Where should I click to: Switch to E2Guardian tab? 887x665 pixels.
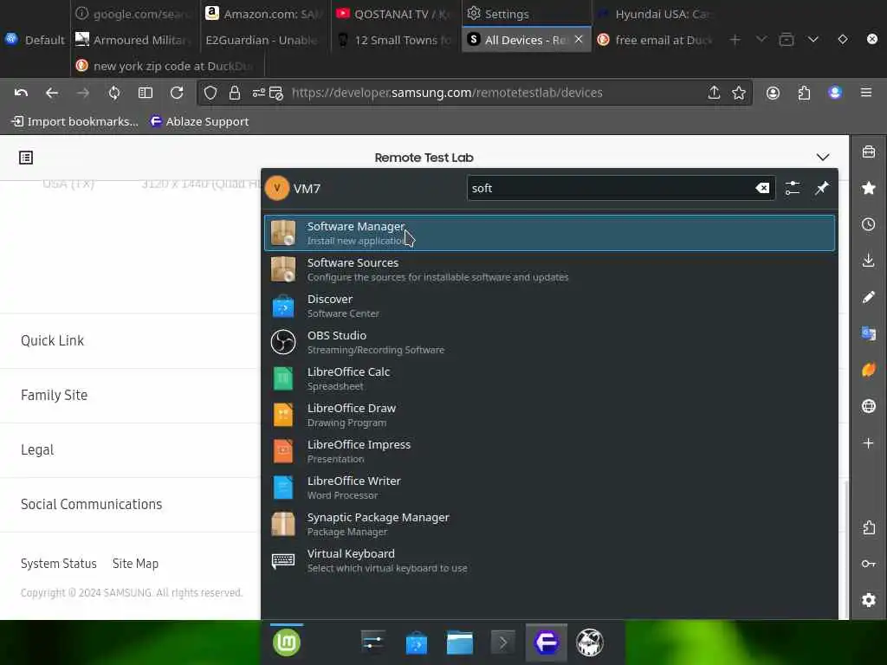(x=264, y=40)
